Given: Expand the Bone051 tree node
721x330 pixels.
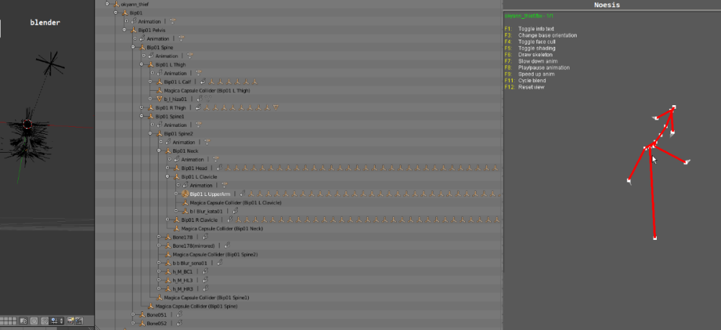Looking at the screenshot, I should [x=133, y=315].
